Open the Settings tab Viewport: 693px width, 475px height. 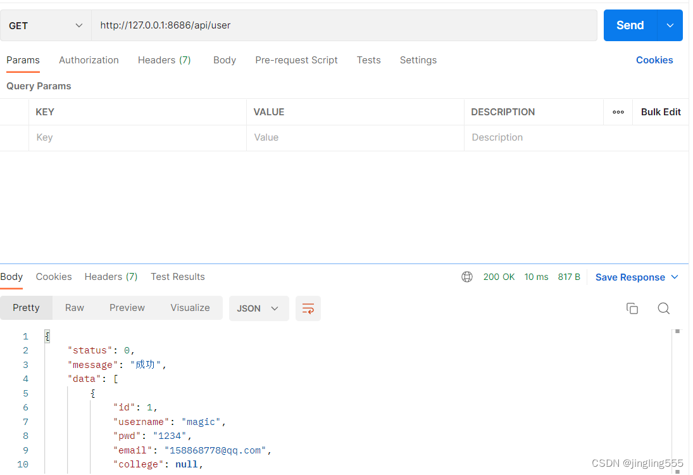click(x=418, y=60)
